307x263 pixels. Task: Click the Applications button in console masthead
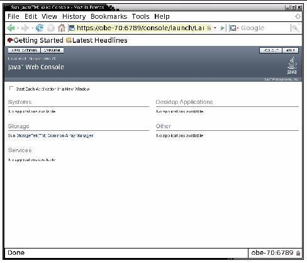point(25,50)
